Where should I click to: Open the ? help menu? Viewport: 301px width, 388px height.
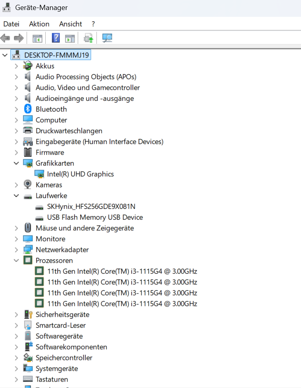pyautogui.click(x=93, y=24)
